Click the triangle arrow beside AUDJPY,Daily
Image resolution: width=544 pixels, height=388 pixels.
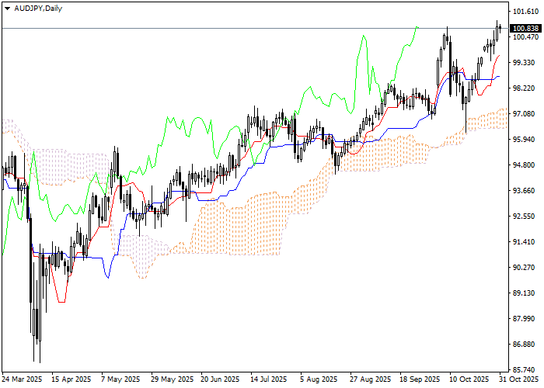click(x=7, y=7)
